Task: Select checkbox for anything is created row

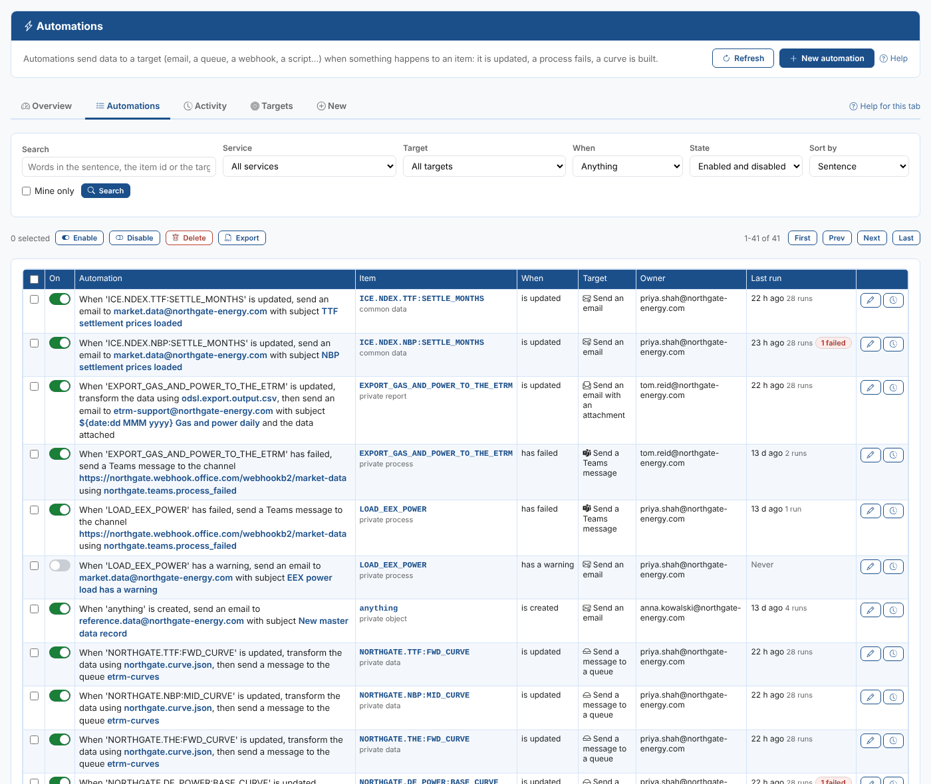Action: (x=35, y=609)
